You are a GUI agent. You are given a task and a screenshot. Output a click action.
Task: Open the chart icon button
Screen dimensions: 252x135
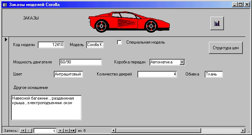point(217,23)
